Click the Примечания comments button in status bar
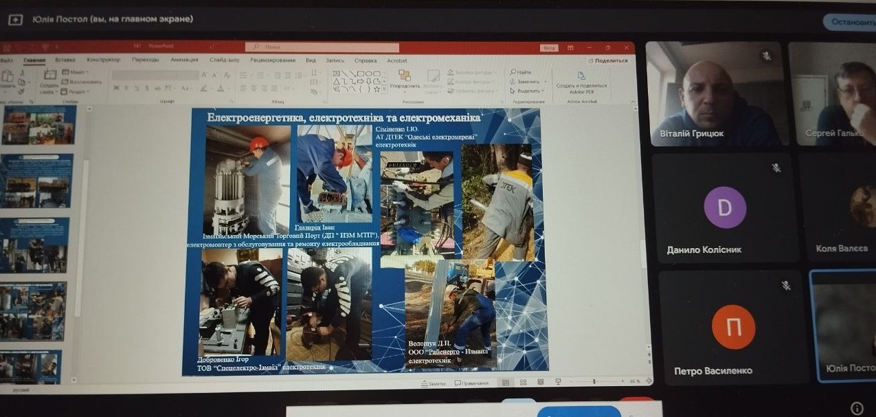The width and height of the screenshot is (876, 417). (x=471, y=383)
